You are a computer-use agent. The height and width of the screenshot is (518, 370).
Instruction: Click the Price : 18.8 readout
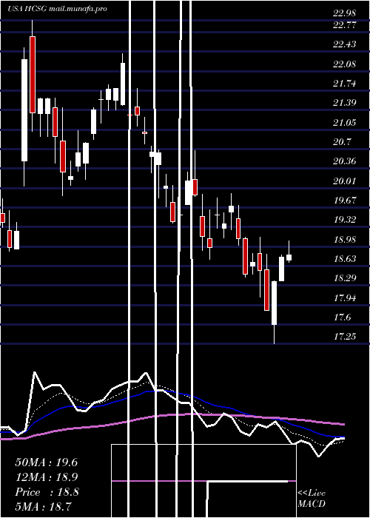(47, 492)
